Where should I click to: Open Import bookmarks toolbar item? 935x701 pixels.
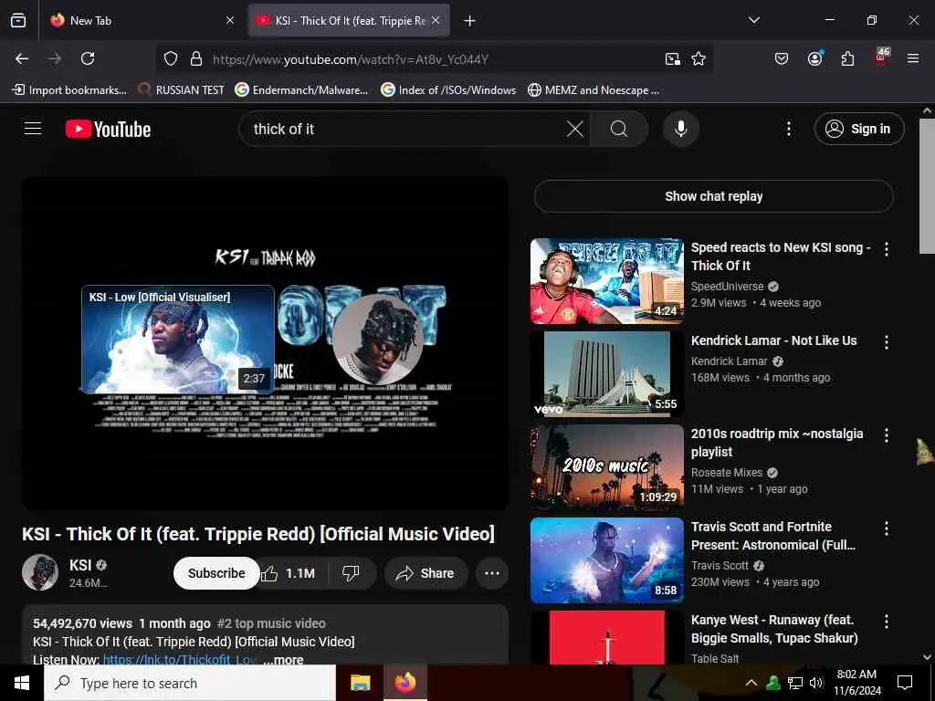(69, 90)
